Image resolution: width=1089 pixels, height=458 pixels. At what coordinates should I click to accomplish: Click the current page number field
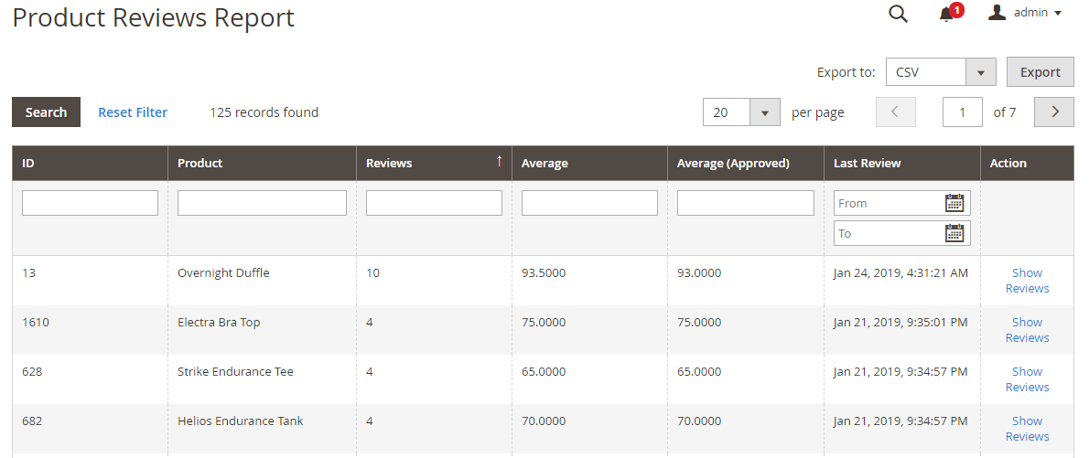click(962, 112)
